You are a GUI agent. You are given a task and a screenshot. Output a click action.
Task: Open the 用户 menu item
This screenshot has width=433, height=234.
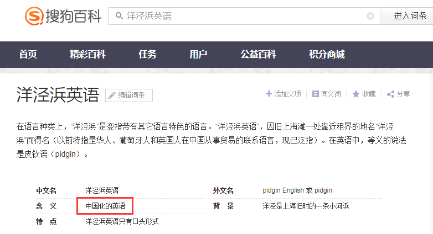pos(198,54)
